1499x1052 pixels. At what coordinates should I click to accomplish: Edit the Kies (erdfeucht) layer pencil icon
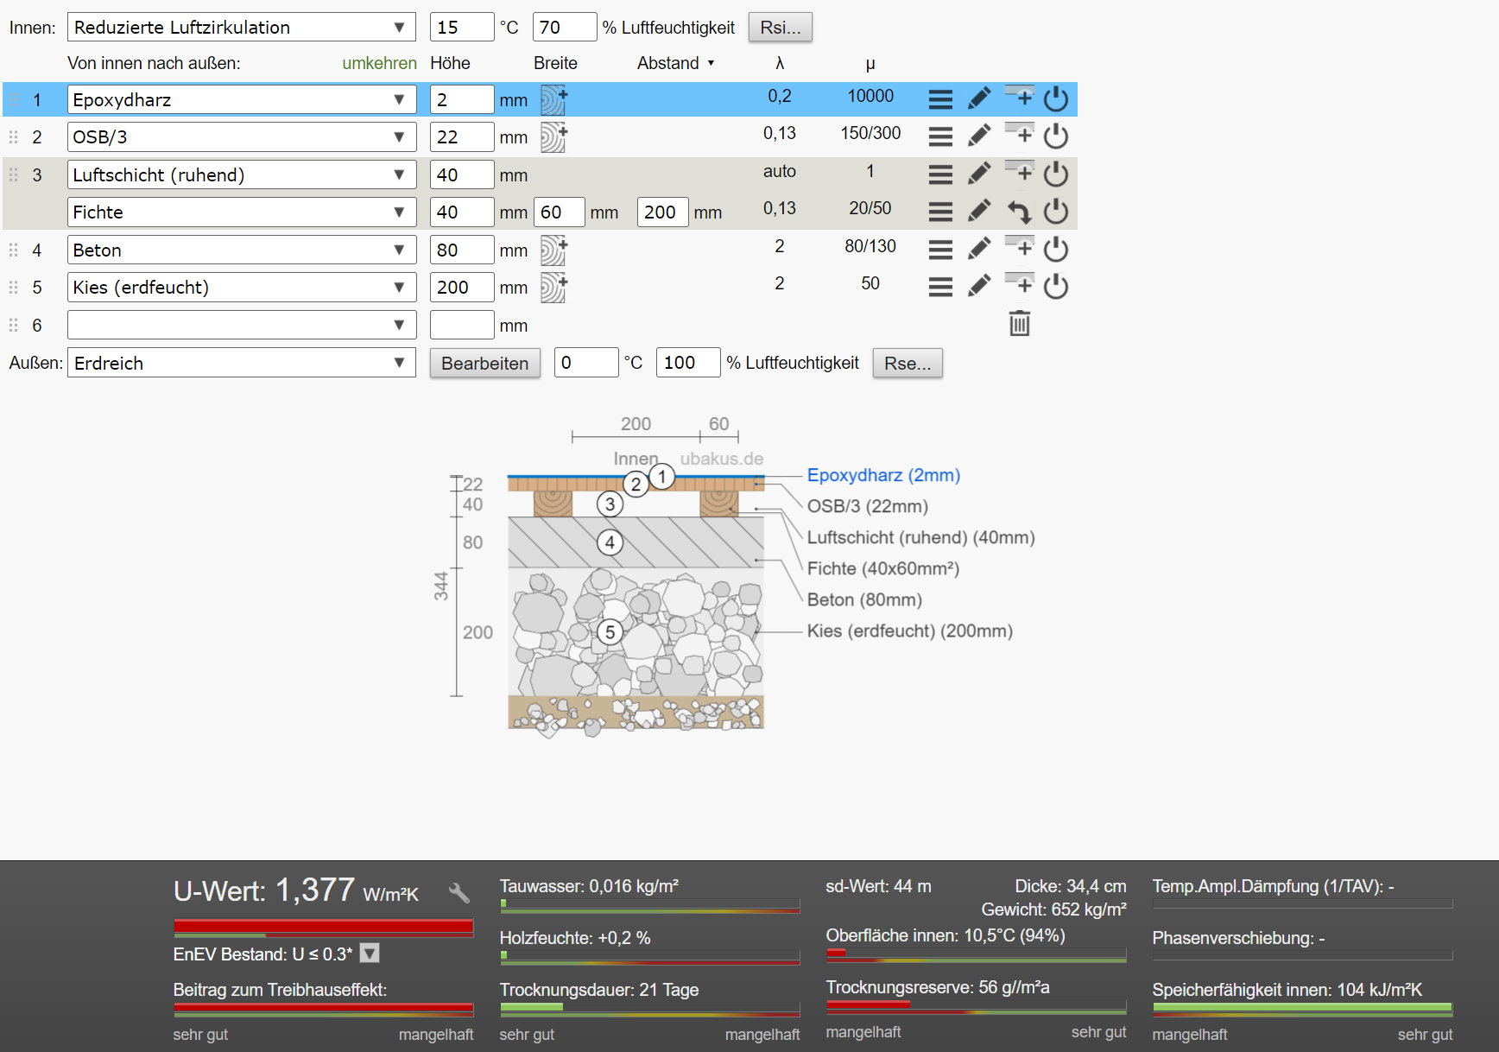(979, 286)
